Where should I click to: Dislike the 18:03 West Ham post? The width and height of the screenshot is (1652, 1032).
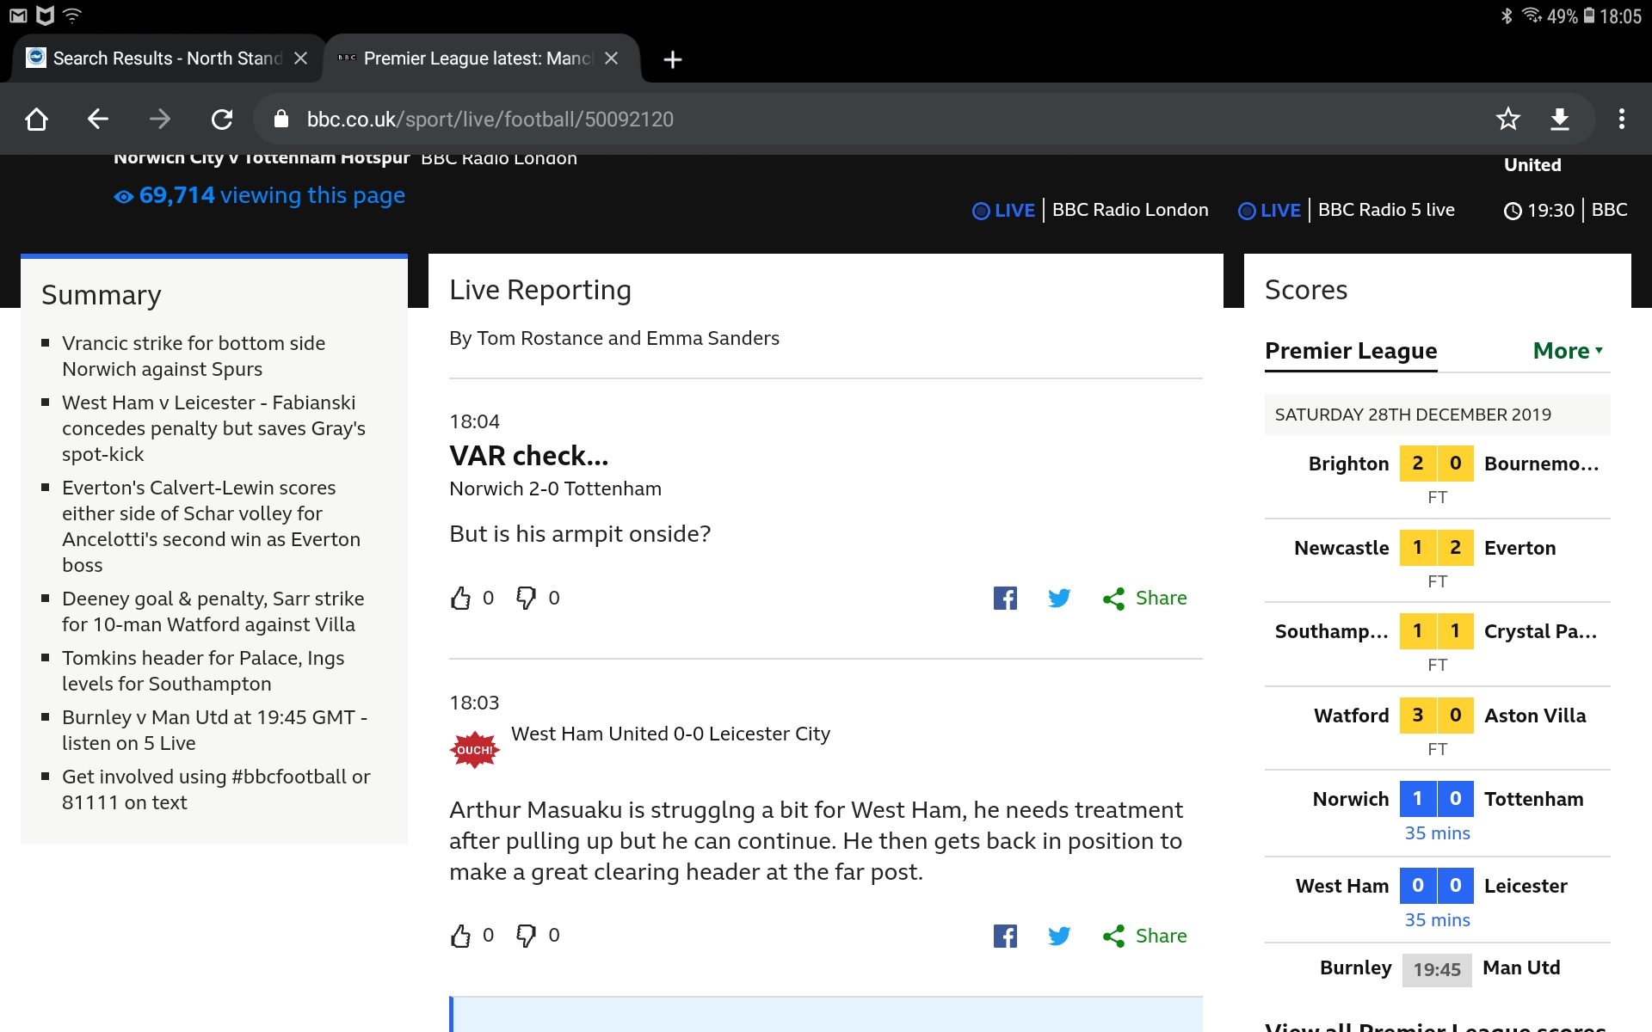pyautogui.click(x=526, y=936)
